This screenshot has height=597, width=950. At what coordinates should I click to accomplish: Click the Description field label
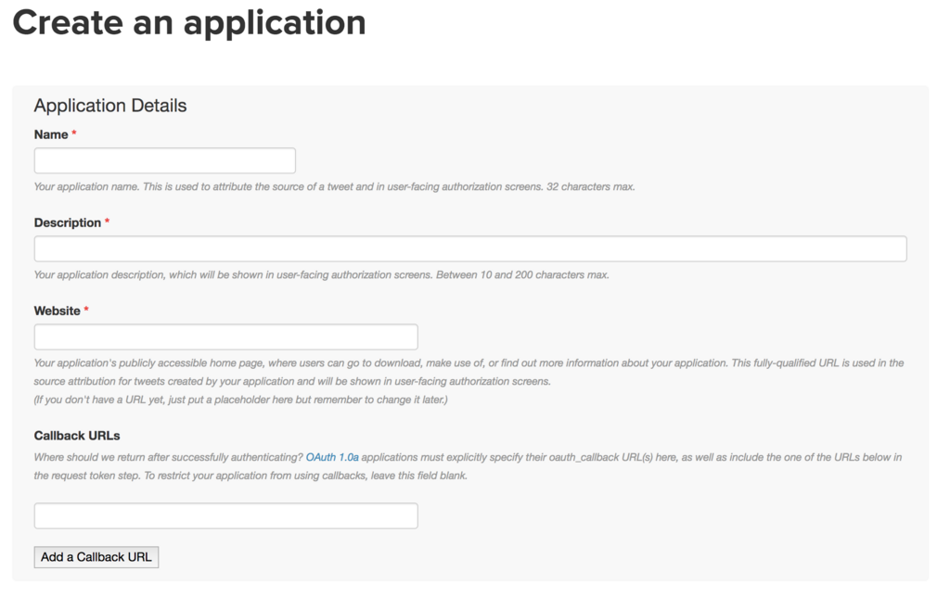coord(67,222)
